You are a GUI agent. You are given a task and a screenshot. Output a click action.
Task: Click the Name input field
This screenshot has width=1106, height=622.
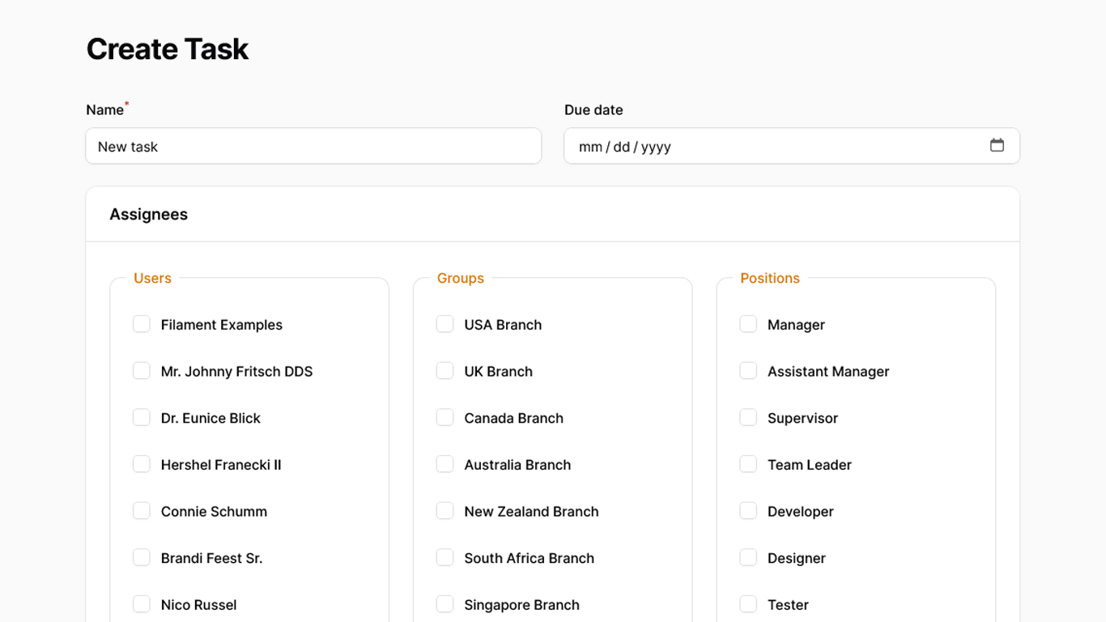(x=313, y=146)
